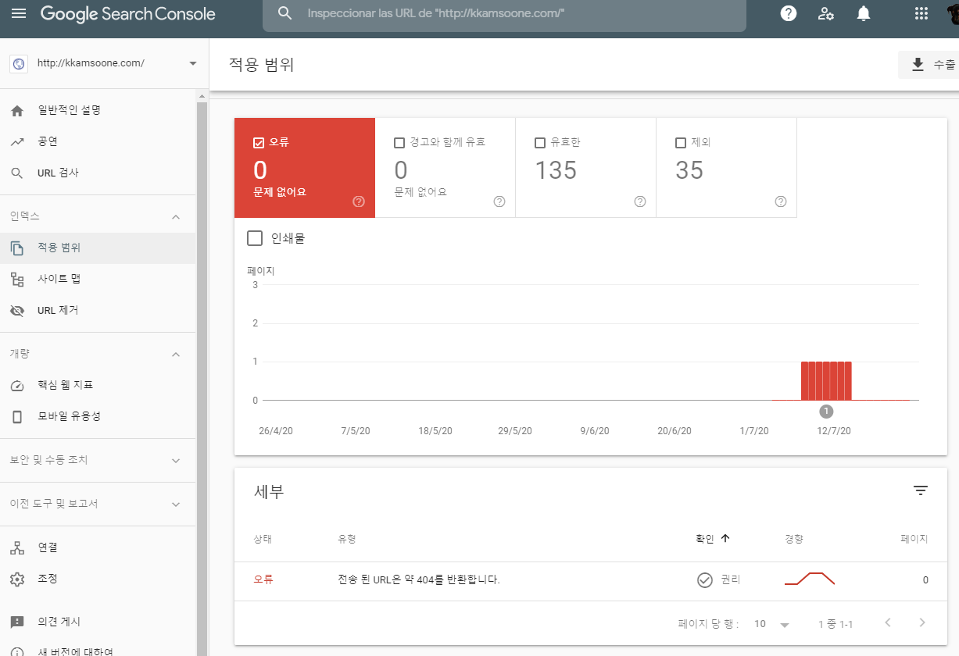The image size is (959, 656).
Task: Click speedometer icon beside 핵심 웹 지표
Action: tap(17, 386)
